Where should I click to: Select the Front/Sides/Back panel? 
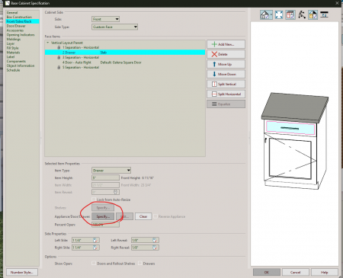click(23, 21)
